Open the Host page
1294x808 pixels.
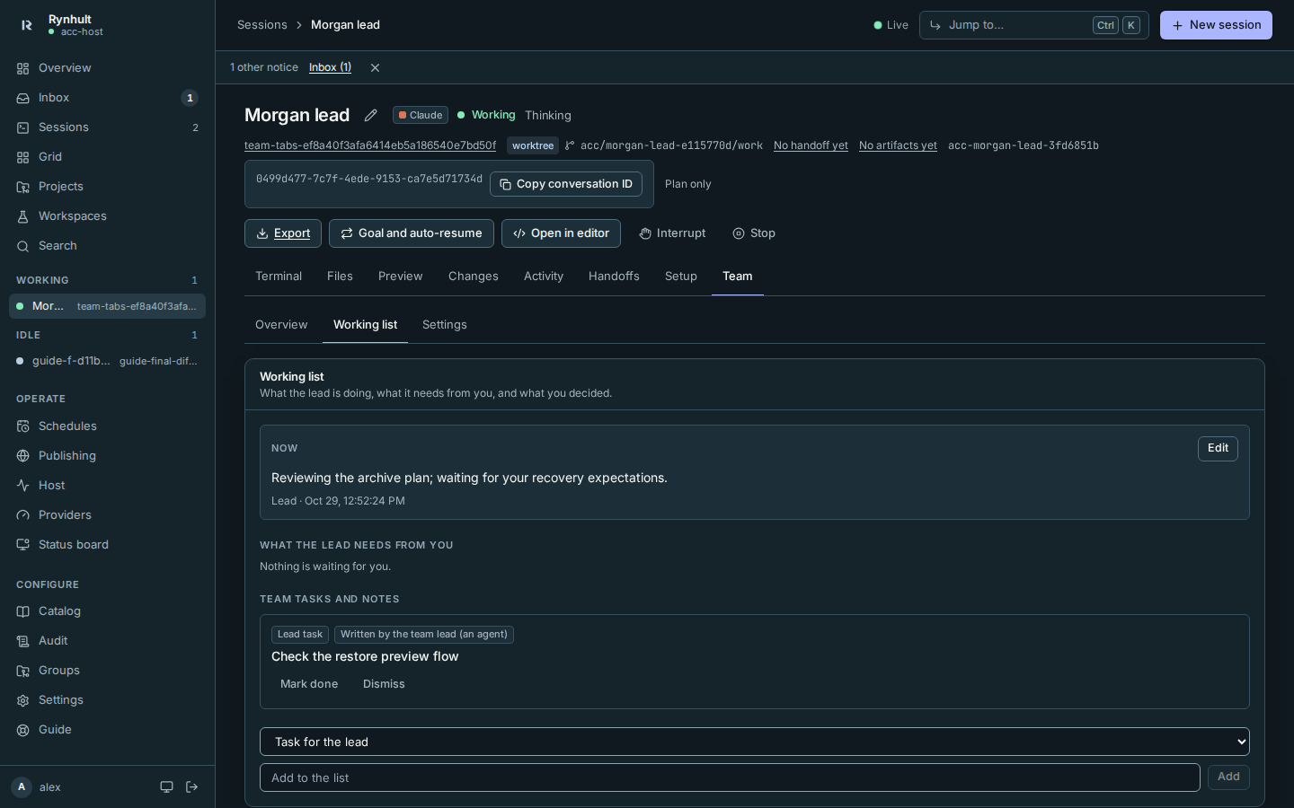(108, 486)
